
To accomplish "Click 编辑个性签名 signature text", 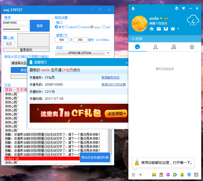I will (x=158, y=23).
